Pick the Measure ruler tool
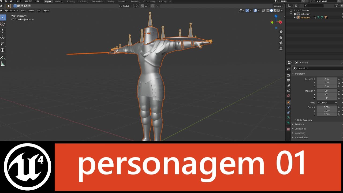Image resolution: width=343 pixels, height=193 pixels. click(x=2, y=64)
